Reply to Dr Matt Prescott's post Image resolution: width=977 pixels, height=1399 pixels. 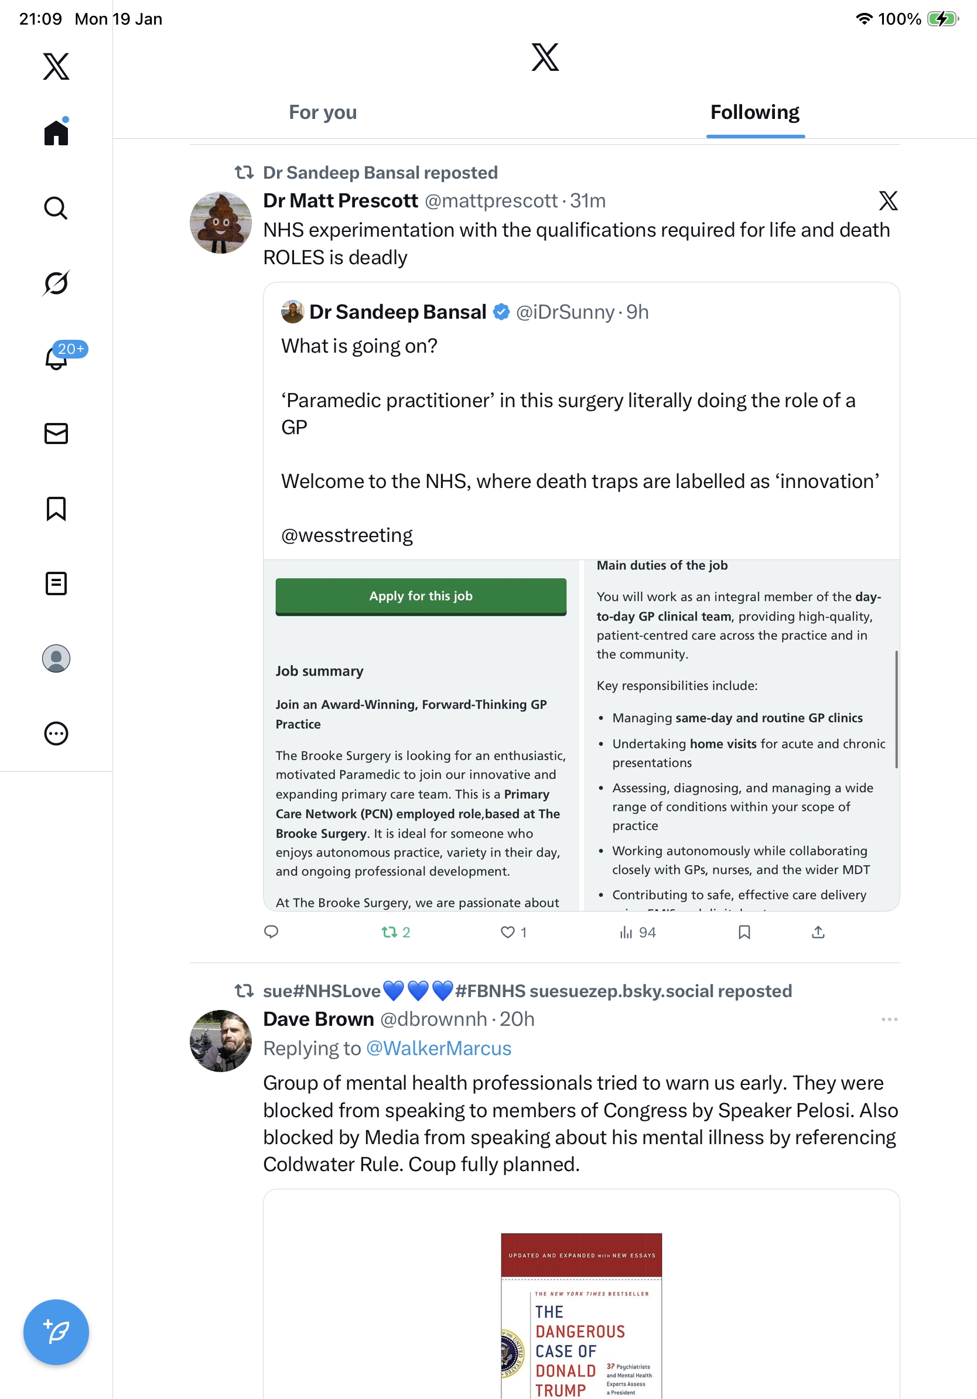point(271,932)
